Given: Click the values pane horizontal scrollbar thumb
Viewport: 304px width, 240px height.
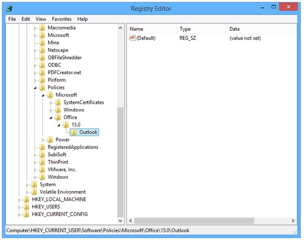Looking at the screenshot, I should [x=194, y=221].
